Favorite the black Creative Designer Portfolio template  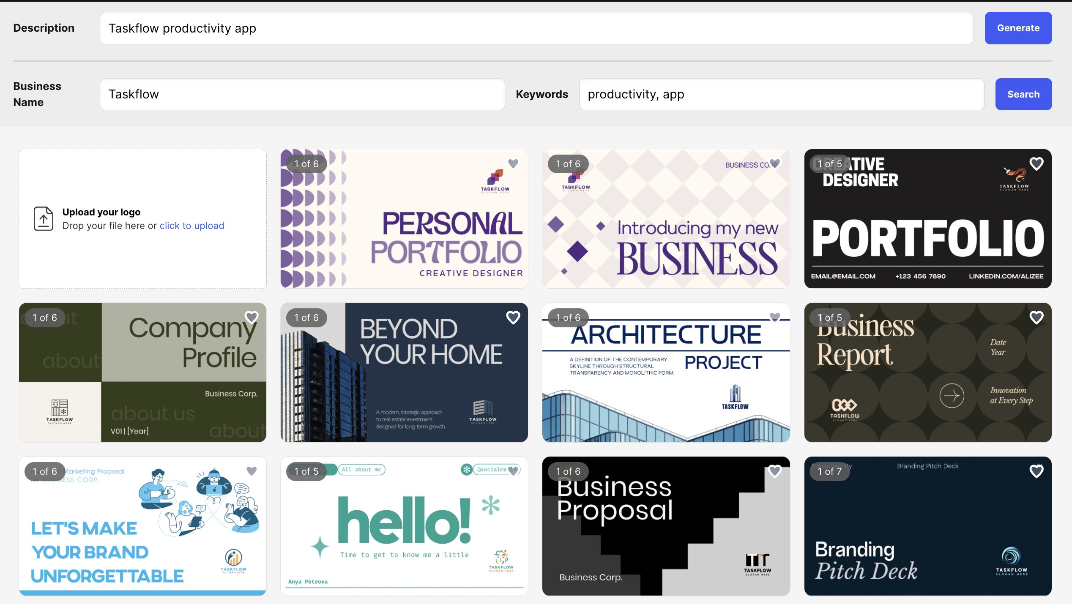(x=1036, y=163)
